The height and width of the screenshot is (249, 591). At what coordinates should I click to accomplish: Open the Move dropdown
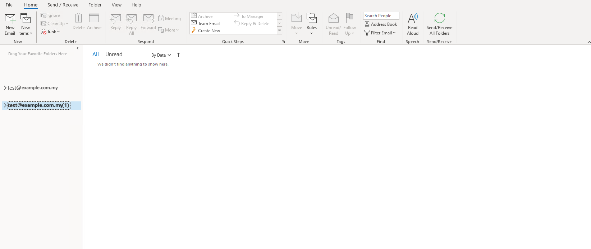297,24
